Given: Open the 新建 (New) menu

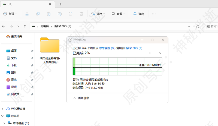Looking at the screenshot, I should 10,14.
